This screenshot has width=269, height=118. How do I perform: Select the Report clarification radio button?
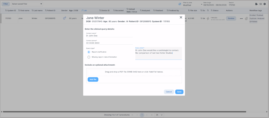coord(89,52)
